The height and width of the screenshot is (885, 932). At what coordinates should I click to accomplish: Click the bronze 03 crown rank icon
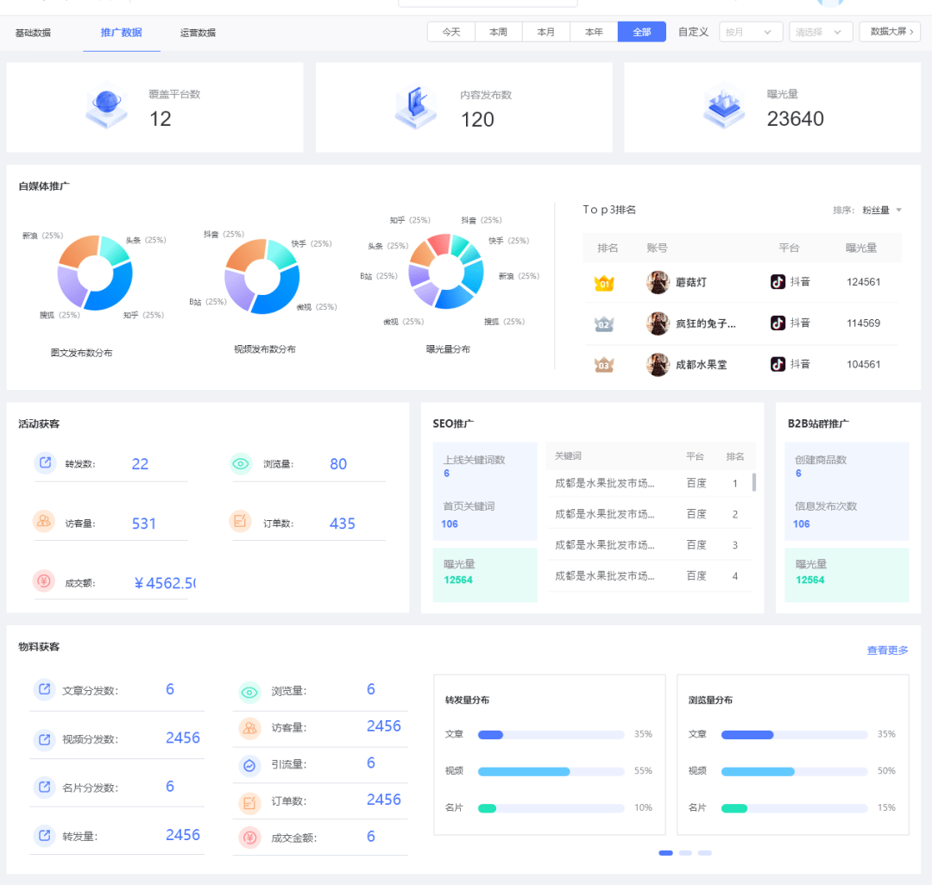coord(604,365)
